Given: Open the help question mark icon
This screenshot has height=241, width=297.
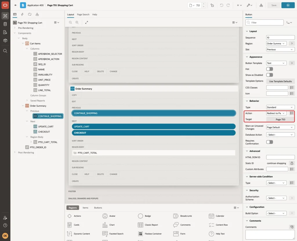Looking at the screenshot, I should (5, 225).
